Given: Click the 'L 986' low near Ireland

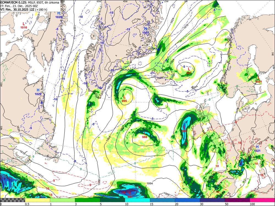Looking at the screenshot, I should pyautogui.click(x=184, y=129).
